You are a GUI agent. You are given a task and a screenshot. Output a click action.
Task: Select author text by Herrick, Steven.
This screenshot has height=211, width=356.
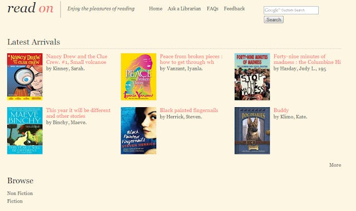click(181, 117)
